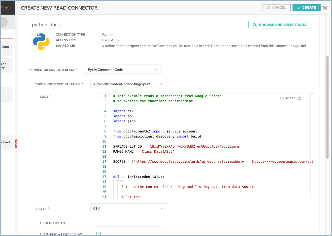
Task: Click the Browse and Select Data button
Action: 279,25
